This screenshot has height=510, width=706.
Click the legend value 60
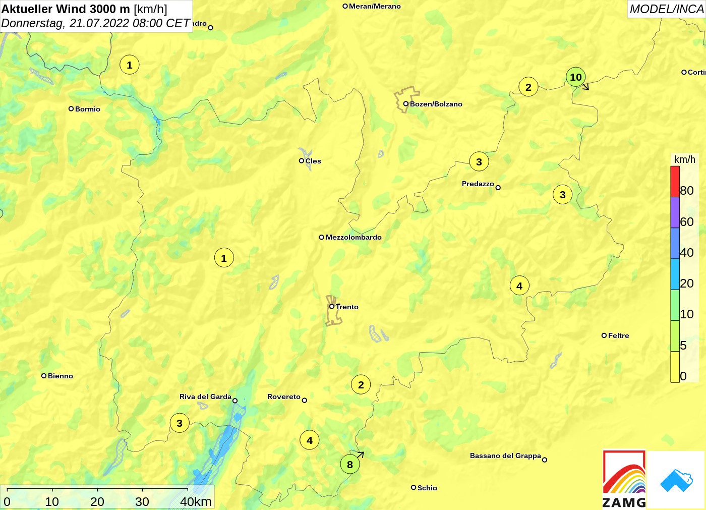click(687, 222)
